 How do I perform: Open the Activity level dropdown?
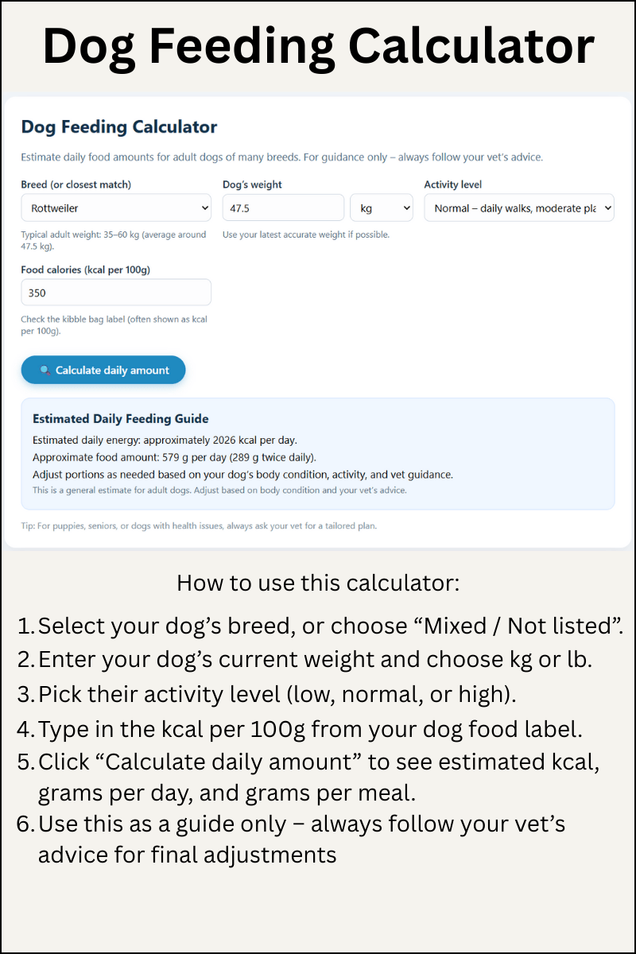click(519, 208)
